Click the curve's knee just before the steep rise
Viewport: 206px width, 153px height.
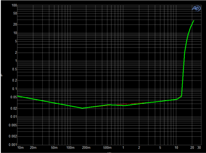coord(181,96)
